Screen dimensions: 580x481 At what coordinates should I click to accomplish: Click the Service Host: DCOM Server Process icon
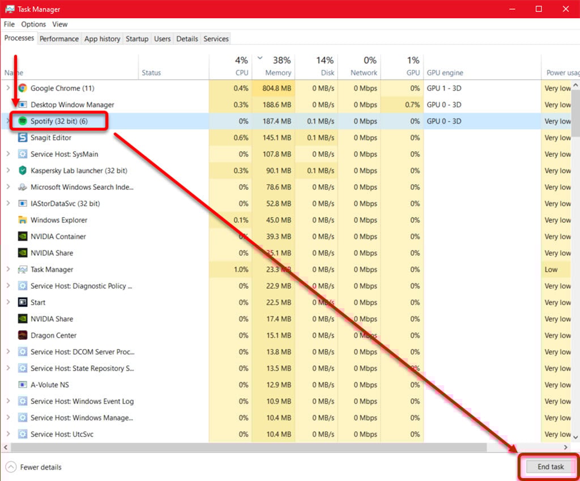23,352
